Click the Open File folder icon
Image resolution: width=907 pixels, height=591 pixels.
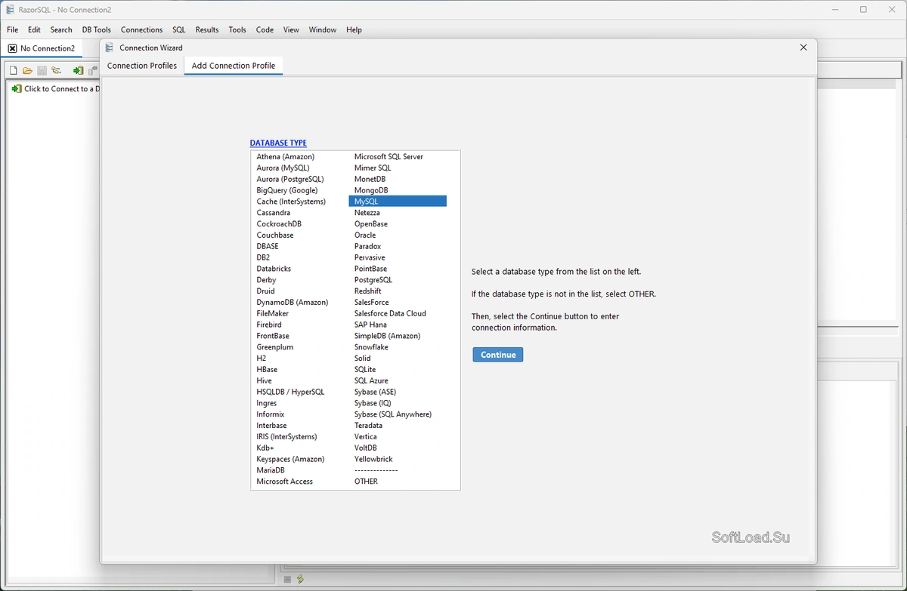coord(27,70)
